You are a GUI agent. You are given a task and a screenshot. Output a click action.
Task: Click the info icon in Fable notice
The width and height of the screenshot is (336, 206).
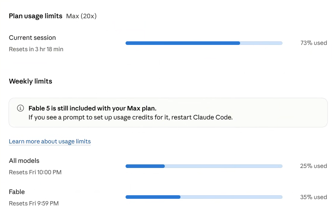click(x=20, y=108)
